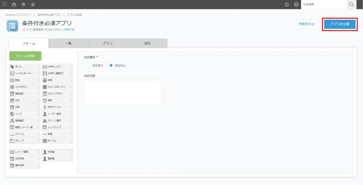The width and height of the screenshot is (363, 185).
Task: Select the ラベル field in the palette
Action: tap(25, 67)
